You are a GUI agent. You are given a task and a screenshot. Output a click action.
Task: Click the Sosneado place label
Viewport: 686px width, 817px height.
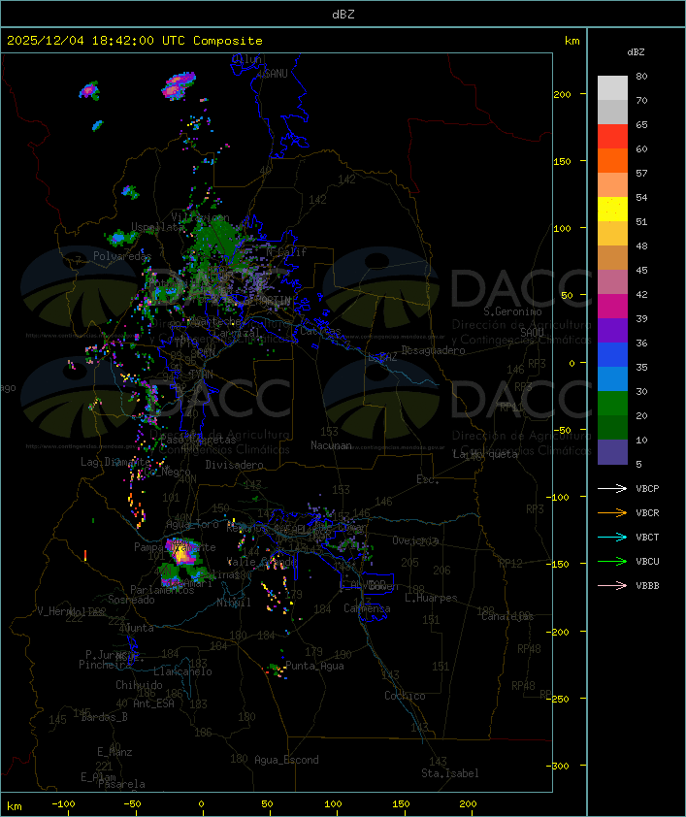pos(131,600)
